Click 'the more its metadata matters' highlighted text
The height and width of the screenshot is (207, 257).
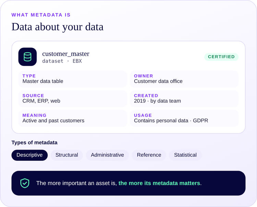click(x=159, y=183)
